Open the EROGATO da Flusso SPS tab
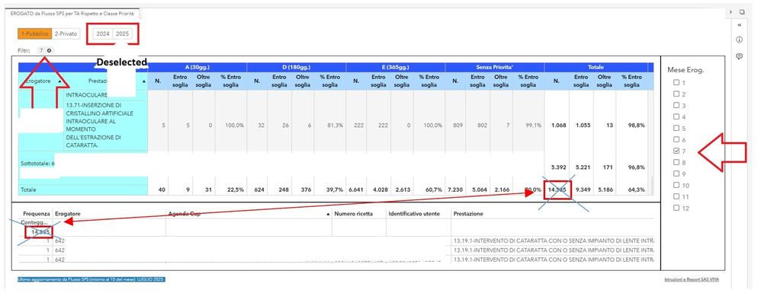Viewport: 761px width, 296px height. (x=72, y=14)
